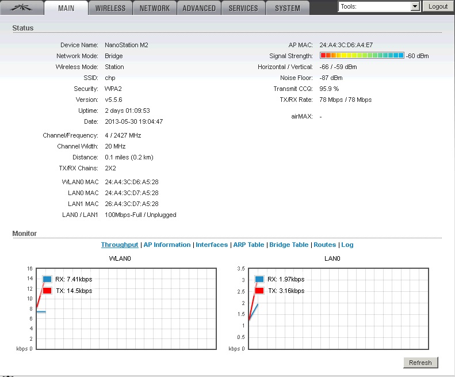Select the Wireless Mode value Station
This screenshot has width=455, height=377.
pos(114,67)
